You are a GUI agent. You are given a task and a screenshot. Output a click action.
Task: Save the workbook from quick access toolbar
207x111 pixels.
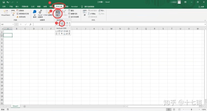pos(3,2)
